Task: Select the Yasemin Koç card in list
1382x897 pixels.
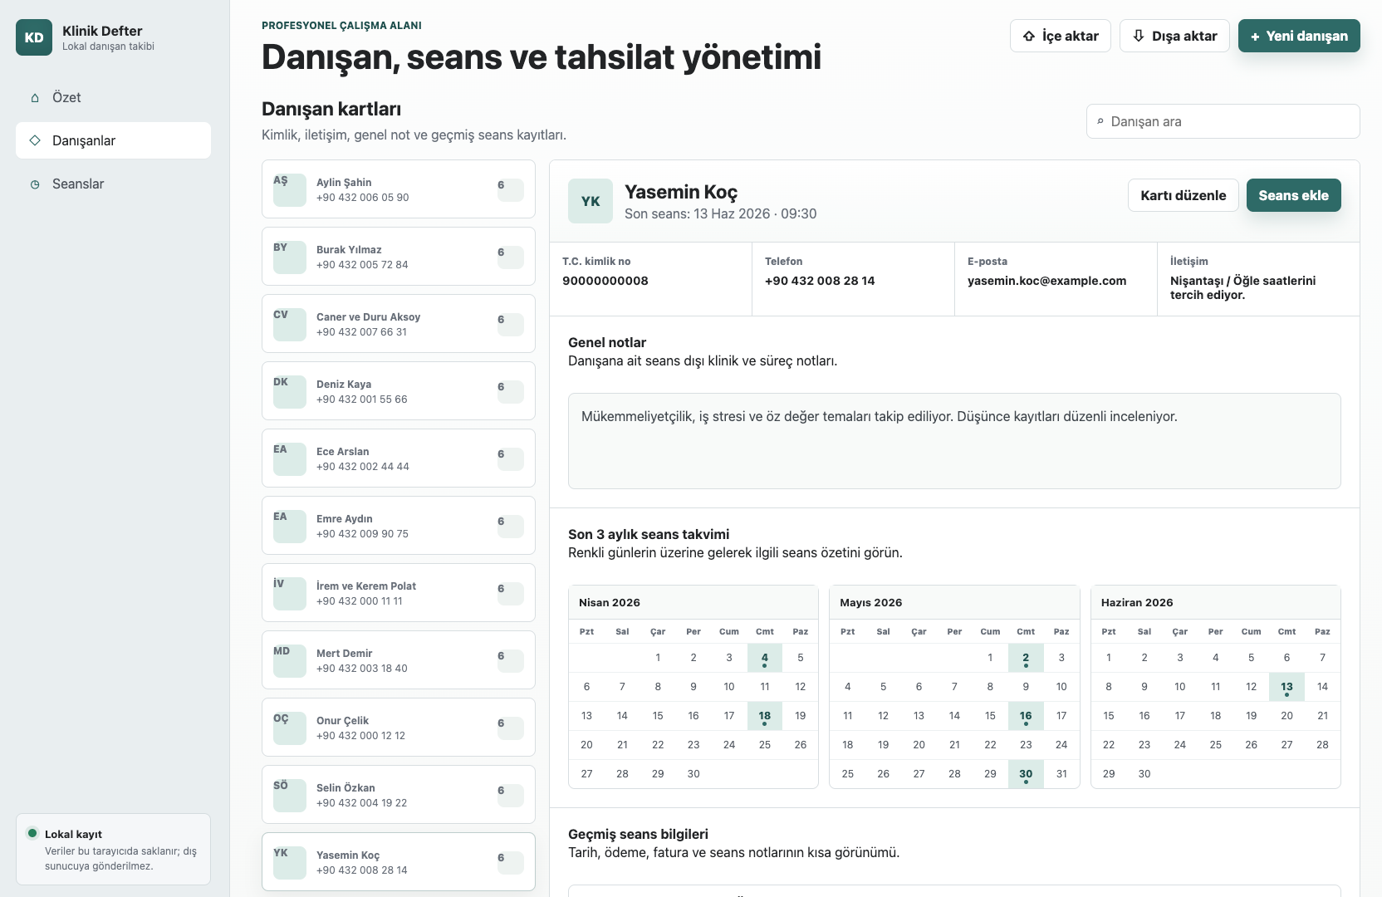Action: 399,862
